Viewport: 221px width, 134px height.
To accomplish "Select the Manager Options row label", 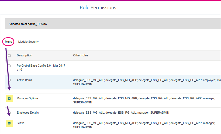I will pyautogui.click(x=27, y=98).
